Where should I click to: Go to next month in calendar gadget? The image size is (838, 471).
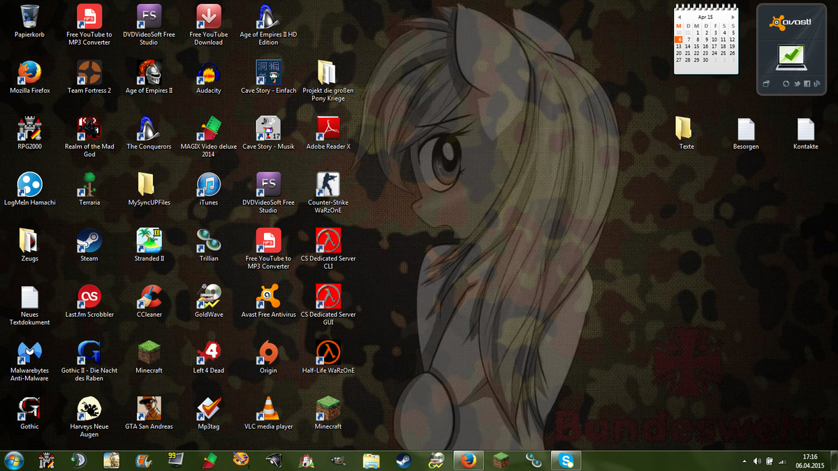(x=733, y=17)
